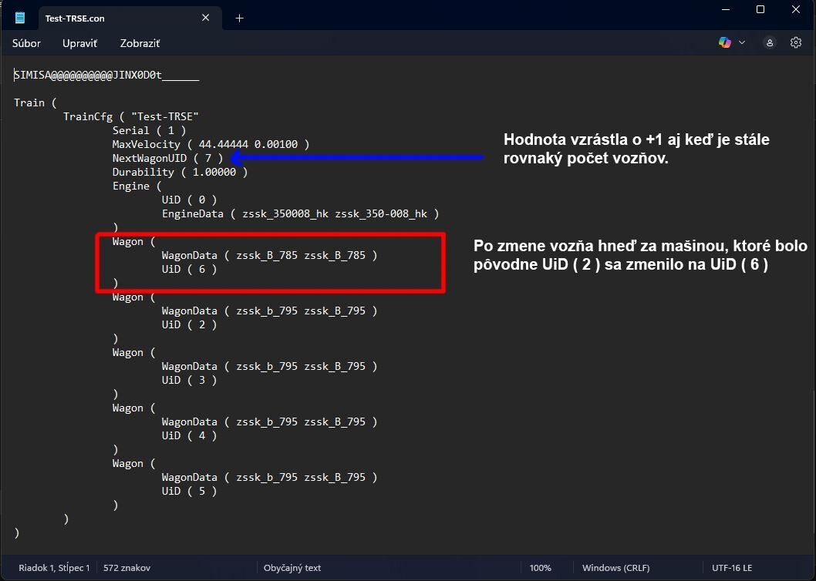The image size is (816, 581).
Task: Maximize the Notepad window
Action: (x=760, y=10)
